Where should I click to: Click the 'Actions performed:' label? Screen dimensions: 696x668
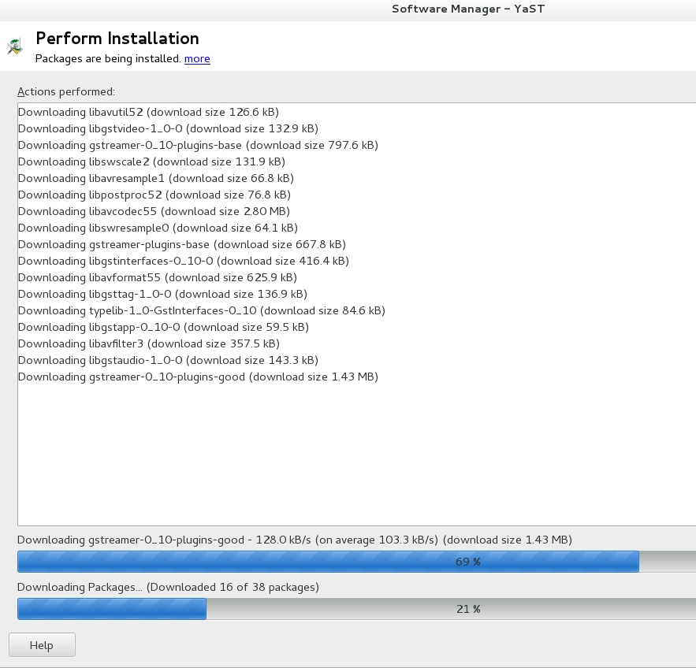pos(66,92)
